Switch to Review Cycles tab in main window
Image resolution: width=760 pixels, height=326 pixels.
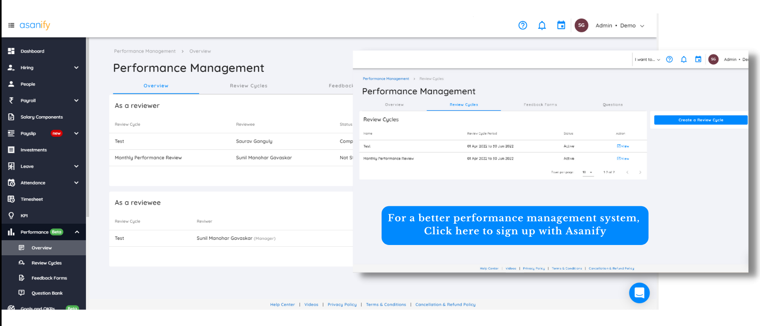249,86
